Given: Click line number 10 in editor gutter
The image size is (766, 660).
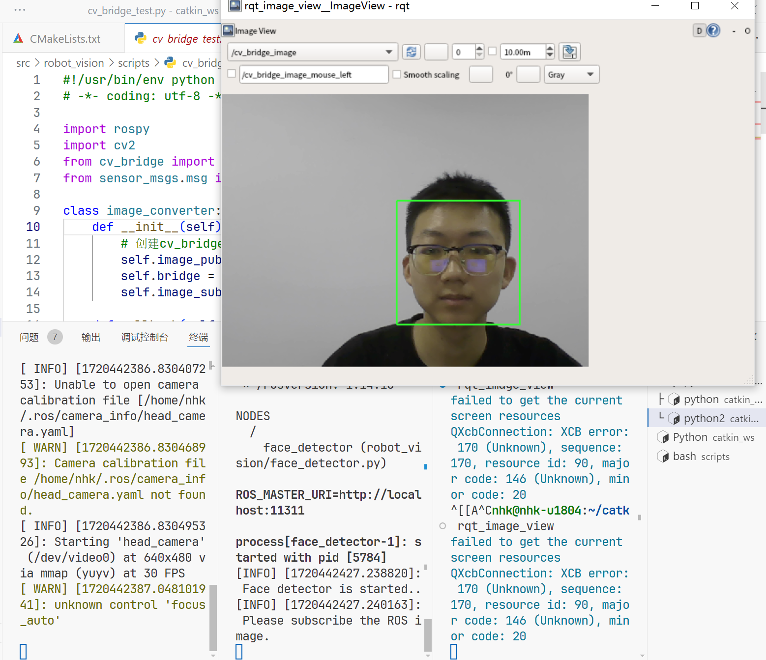Looking at the screenshot, I should point(33,227).
